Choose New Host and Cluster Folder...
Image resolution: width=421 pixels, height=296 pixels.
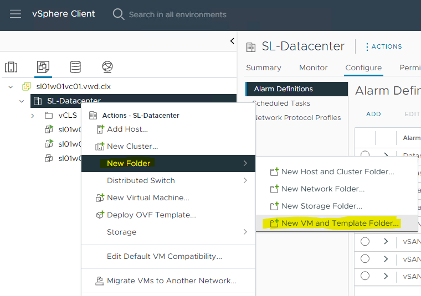click(337, 172)
